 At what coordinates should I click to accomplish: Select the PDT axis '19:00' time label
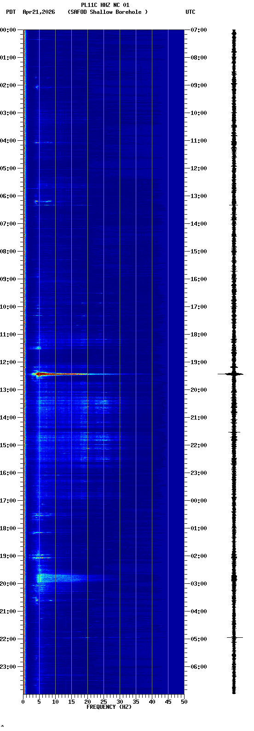coord(8,556)
